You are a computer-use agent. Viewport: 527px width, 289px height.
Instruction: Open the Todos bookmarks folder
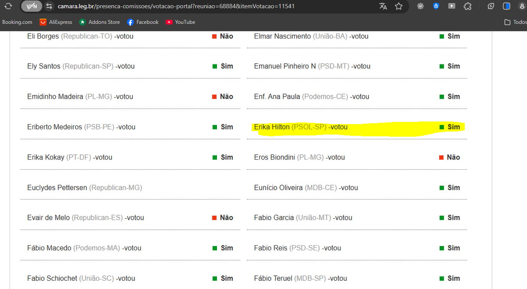(516, 22)
